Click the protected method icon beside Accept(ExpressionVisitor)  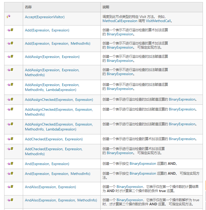(8, 16)
